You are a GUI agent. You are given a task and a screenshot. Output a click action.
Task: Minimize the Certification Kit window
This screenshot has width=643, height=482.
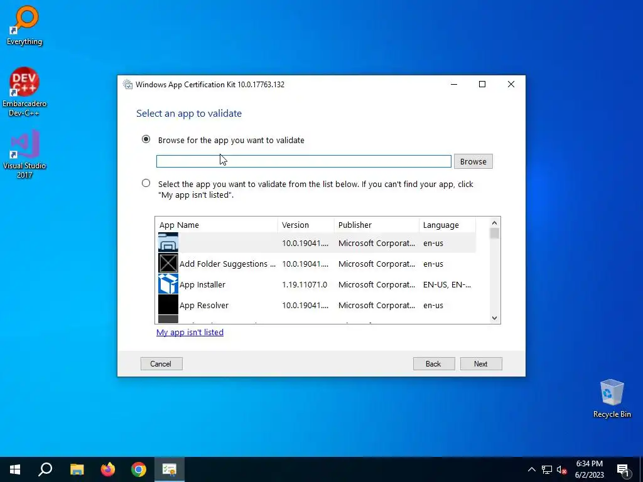454,84
